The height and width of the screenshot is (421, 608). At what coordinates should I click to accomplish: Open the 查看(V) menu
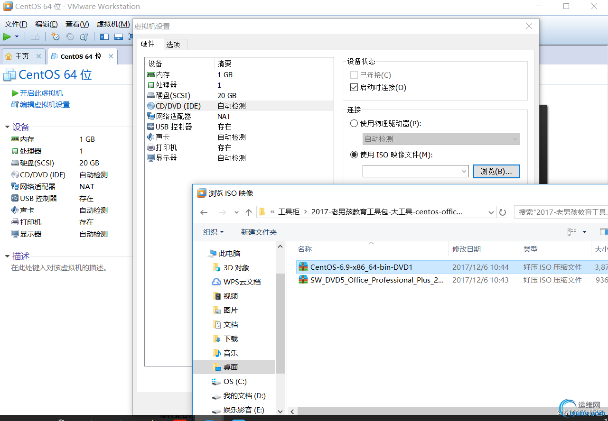pyautogui.click(x=77, y=24)
